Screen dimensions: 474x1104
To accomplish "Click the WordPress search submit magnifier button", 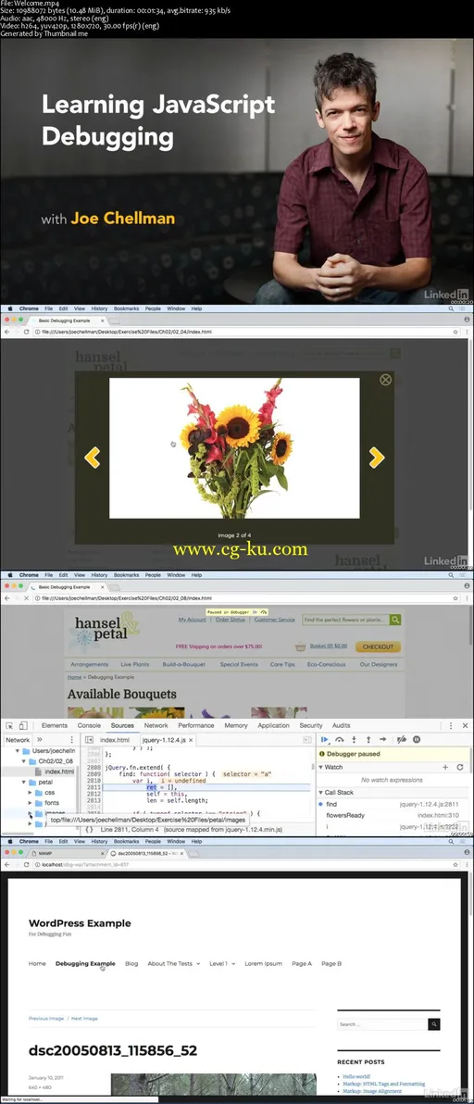I will coord(435,1024).
